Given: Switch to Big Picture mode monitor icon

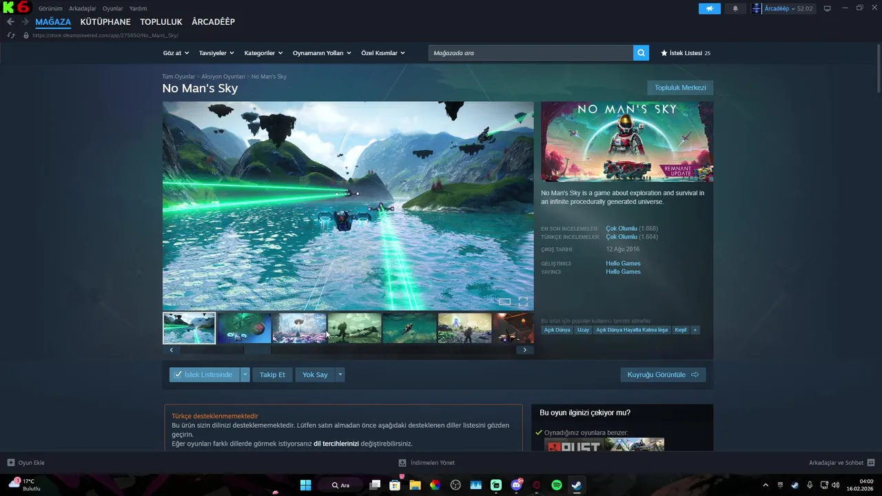Looking at the screenshot, I should tap(828, 8).
